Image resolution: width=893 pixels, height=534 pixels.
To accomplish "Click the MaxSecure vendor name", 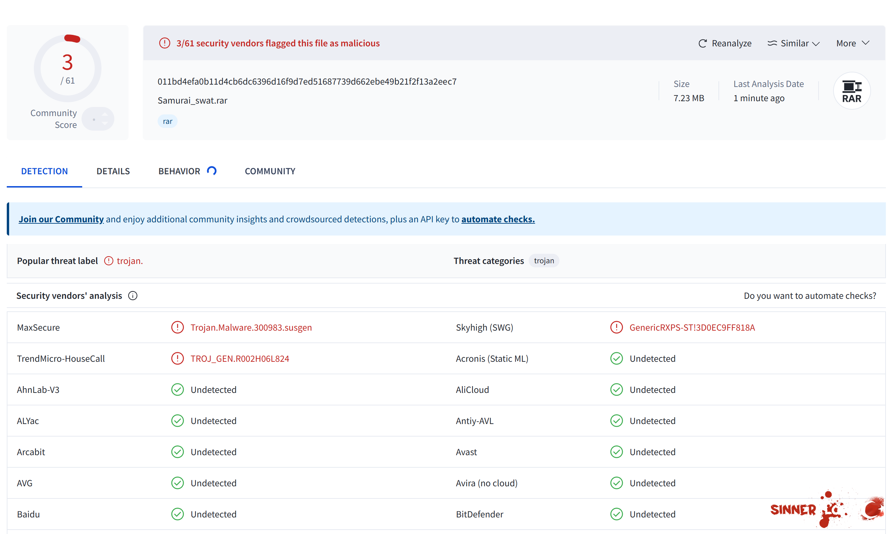I will [x=38, y=328].
